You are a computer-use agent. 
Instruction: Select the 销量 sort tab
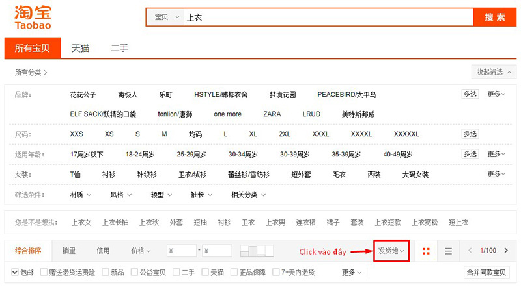tap(68, 251)
